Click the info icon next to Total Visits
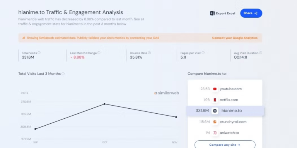This screenshot has height=148, width=297. (x=39, y=53)
